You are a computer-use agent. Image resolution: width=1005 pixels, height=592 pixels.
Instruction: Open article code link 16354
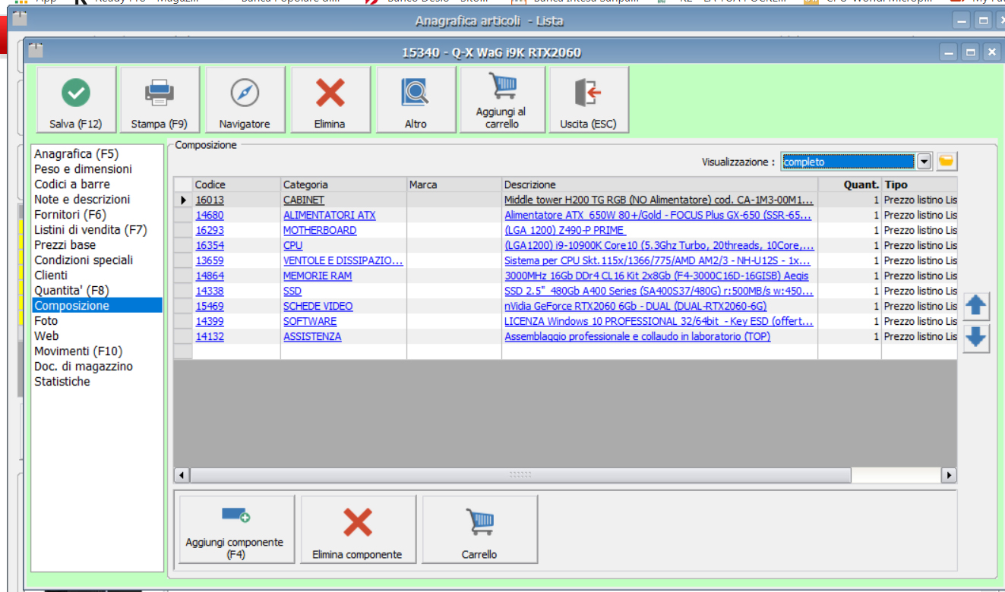(x=210, y=246)
